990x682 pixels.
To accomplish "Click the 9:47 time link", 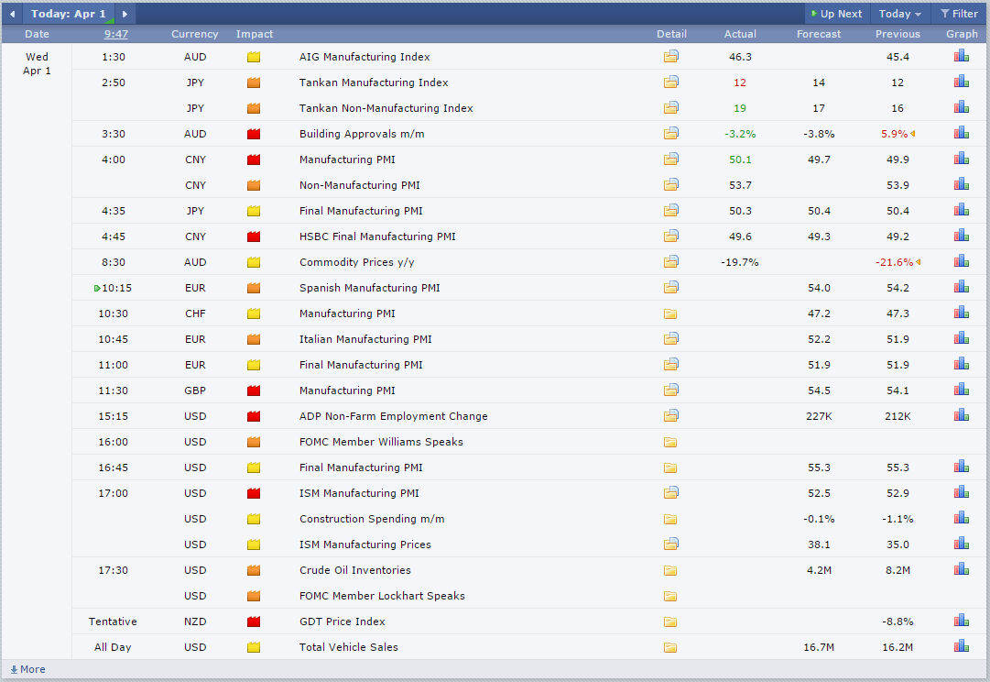I will click(x=115, y=34).
